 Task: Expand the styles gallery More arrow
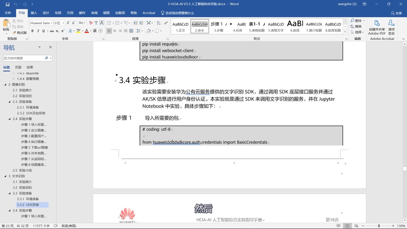point(345,31)
